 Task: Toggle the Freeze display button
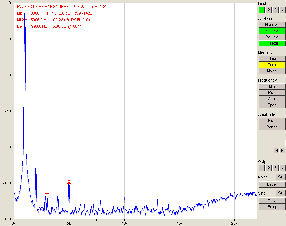pyautogui.click(x=272, y=44)
